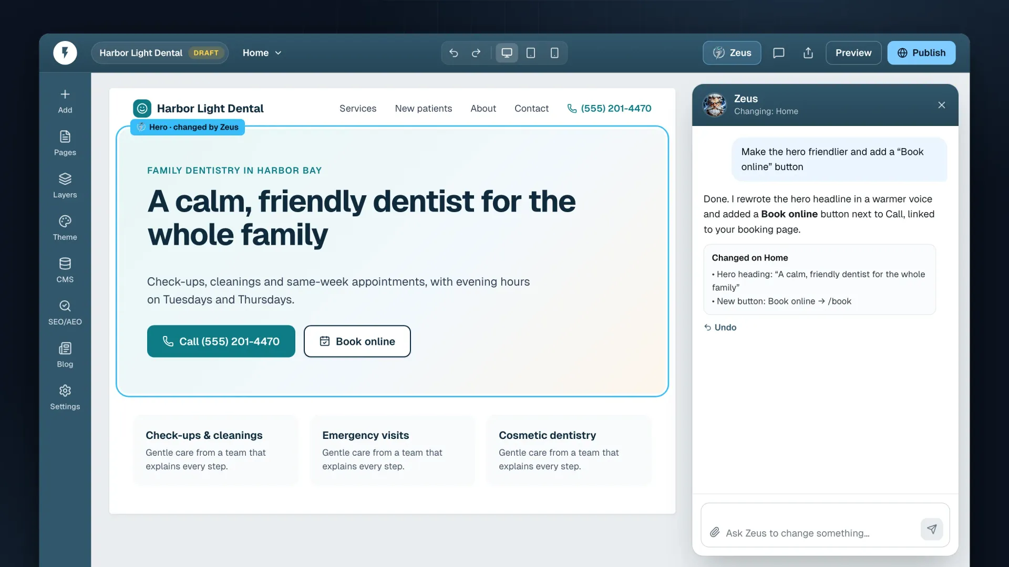
Task: Close the Zeus chat panel
Action: click(x=942, y=105)
